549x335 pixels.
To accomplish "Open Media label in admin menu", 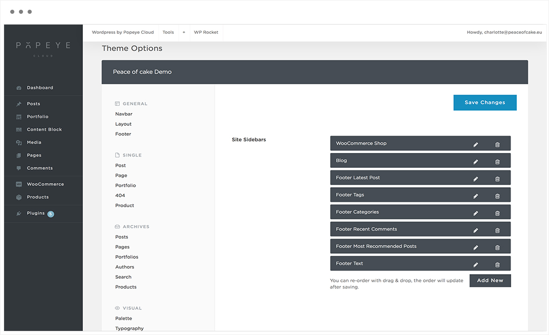I will point(34,143).
